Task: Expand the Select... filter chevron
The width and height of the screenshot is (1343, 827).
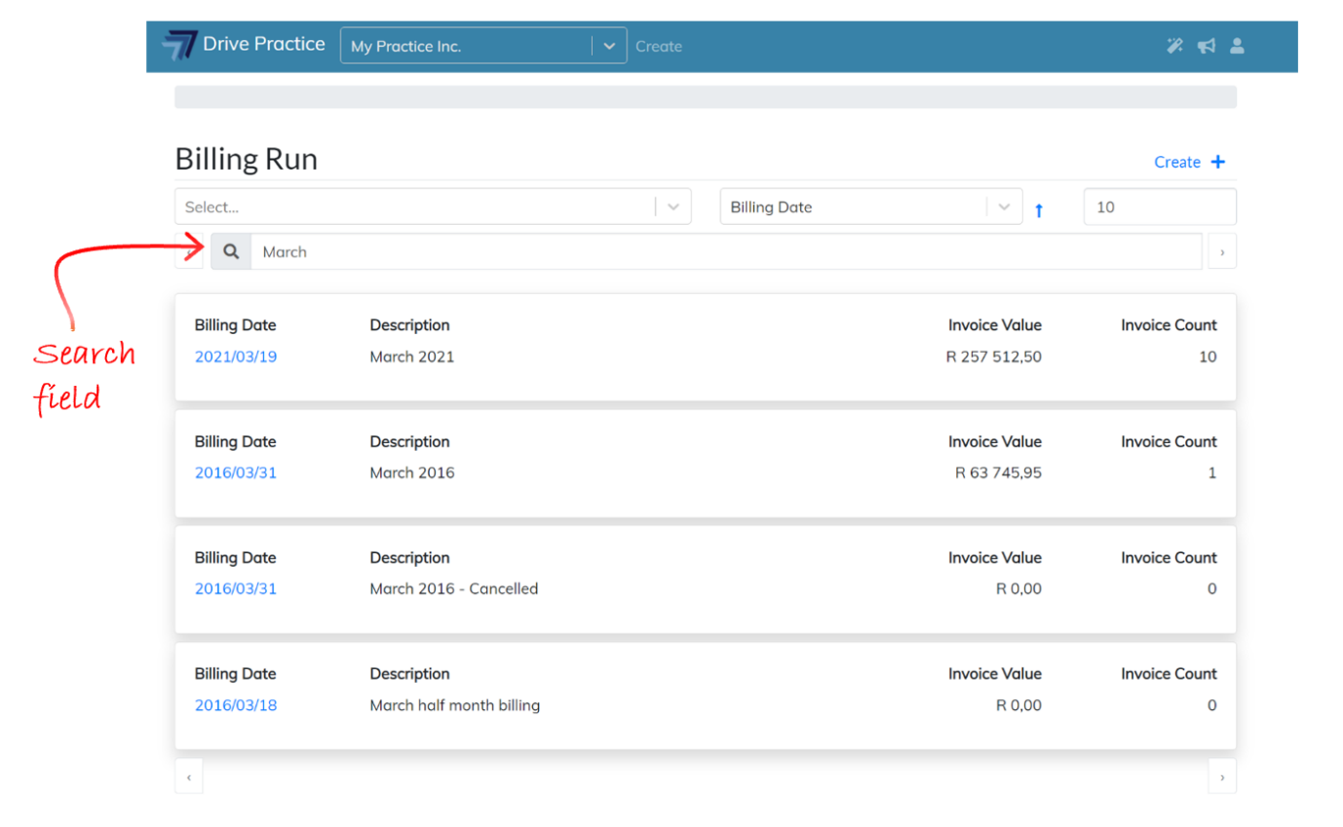Action: pos(672,207)
